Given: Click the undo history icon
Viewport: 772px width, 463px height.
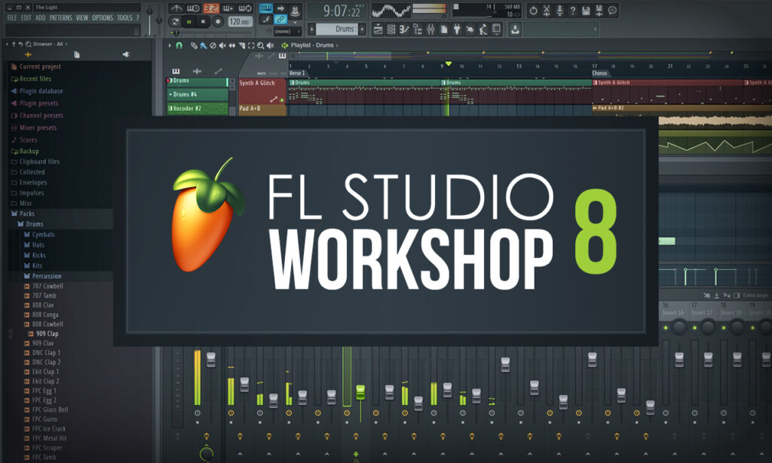Looking at the screenshot, I should [533, 11].
